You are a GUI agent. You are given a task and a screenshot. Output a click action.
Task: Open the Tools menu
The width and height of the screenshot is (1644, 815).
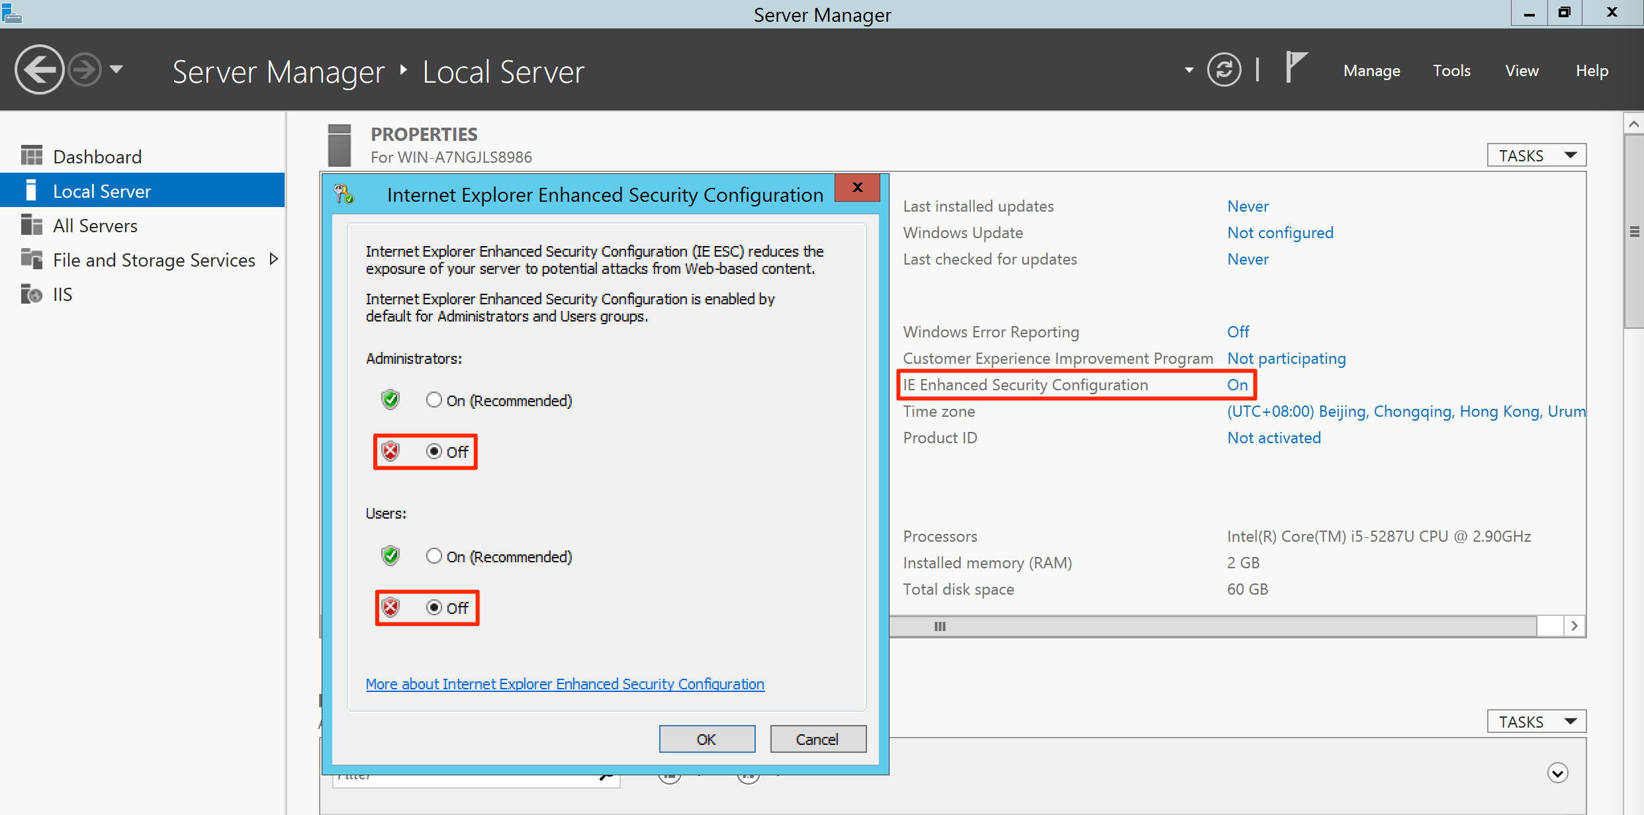[x=1451, y=71]
